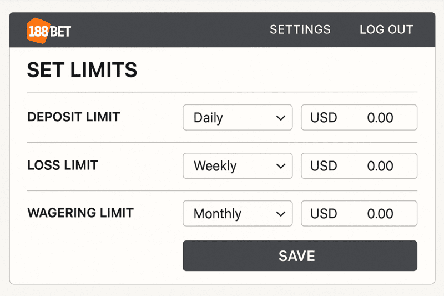The image size is (444, 296).
Task: Open the Weekly period dropdown for loss limit
Action: (238, 165)
